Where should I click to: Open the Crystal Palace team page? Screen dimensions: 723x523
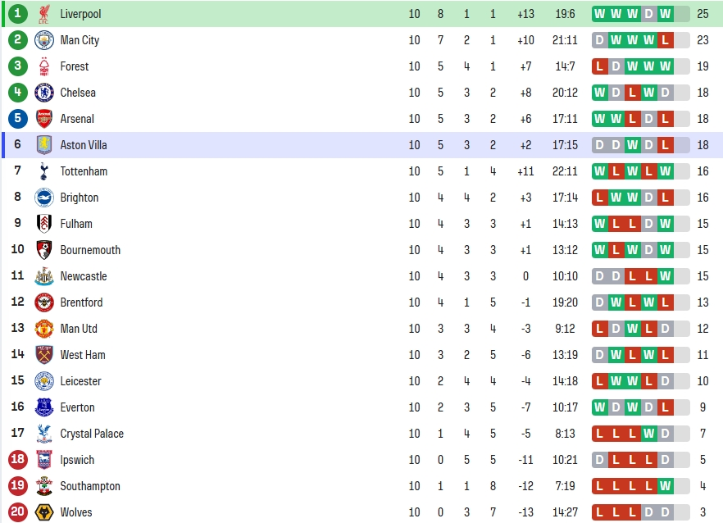tap(92, 434)
